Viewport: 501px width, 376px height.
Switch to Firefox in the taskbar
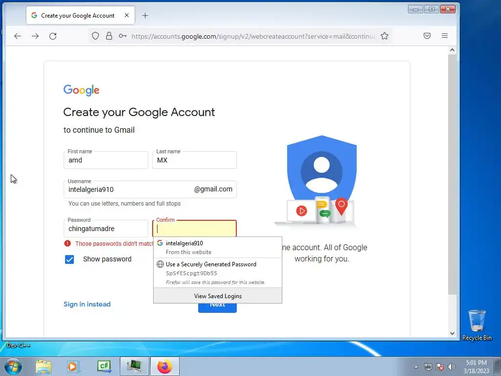(x=165, y=366)
